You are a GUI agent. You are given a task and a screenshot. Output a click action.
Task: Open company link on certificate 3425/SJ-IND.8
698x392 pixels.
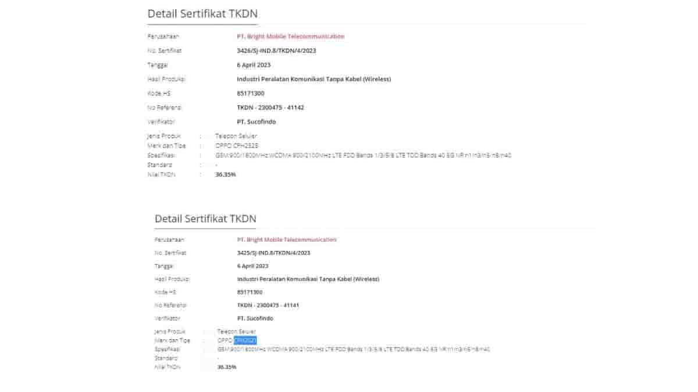(x=286, y=240)
